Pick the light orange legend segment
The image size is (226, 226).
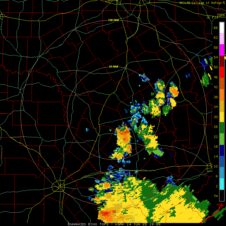coord(222,95)
